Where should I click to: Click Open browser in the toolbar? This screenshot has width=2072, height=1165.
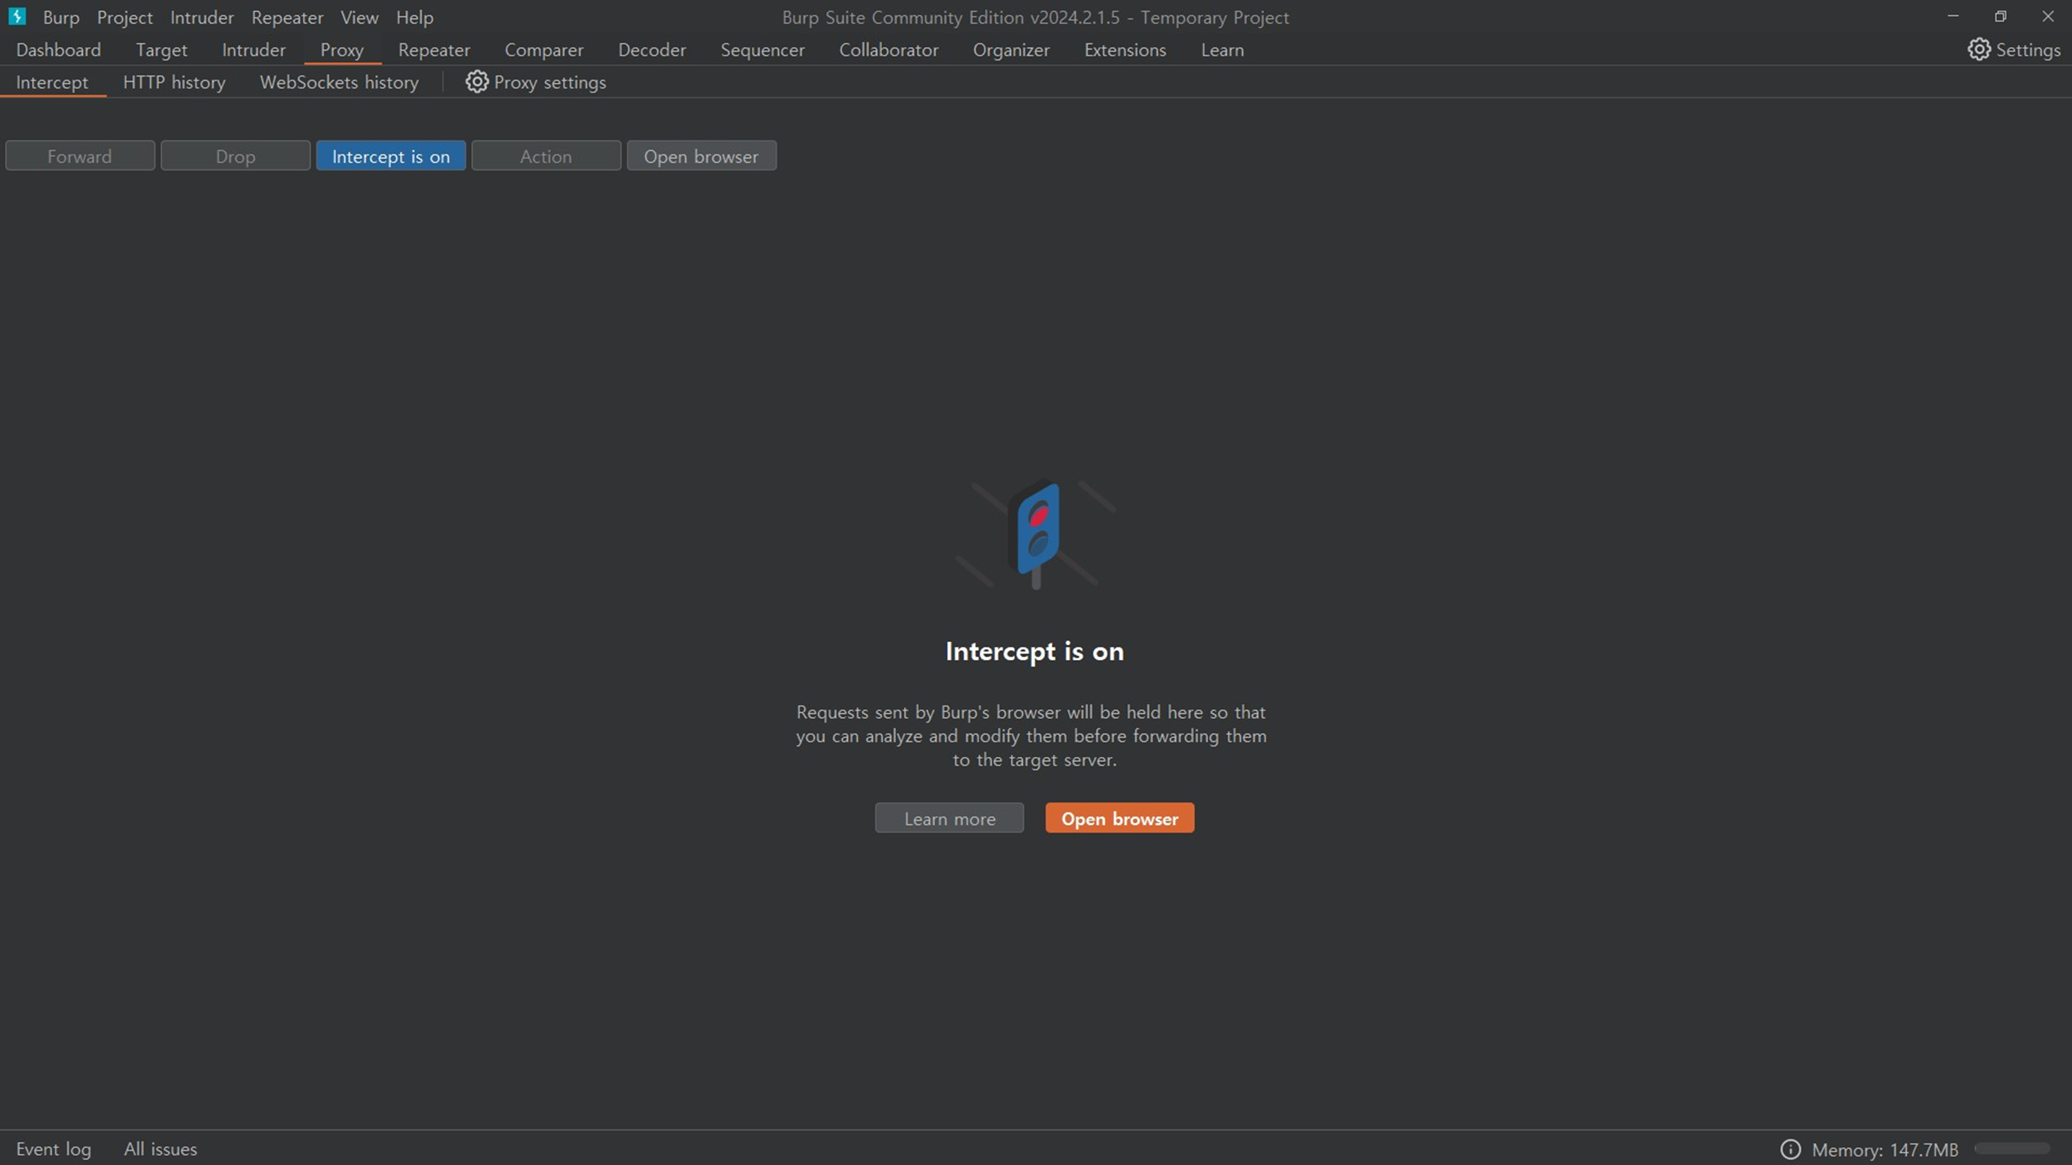tap(702, 156)
